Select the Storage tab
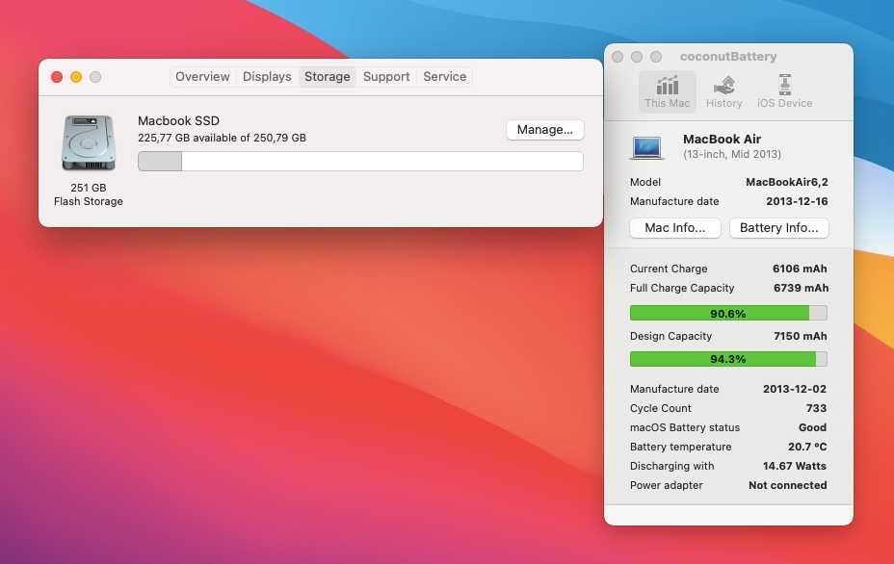 coord(328,77)
